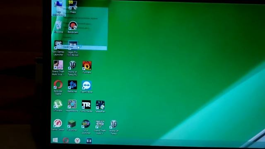265x149 pixels.
Task: Select the World of Tanks RU shortcut
Action: pos(72,68)
